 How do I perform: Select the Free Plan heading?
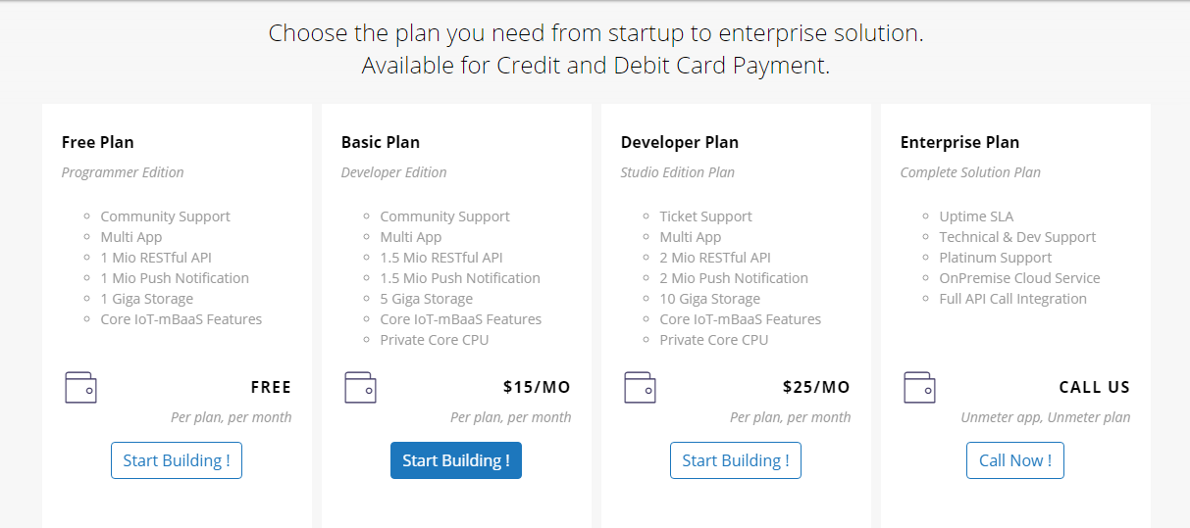pyautogui.click(x=97, y=142)
